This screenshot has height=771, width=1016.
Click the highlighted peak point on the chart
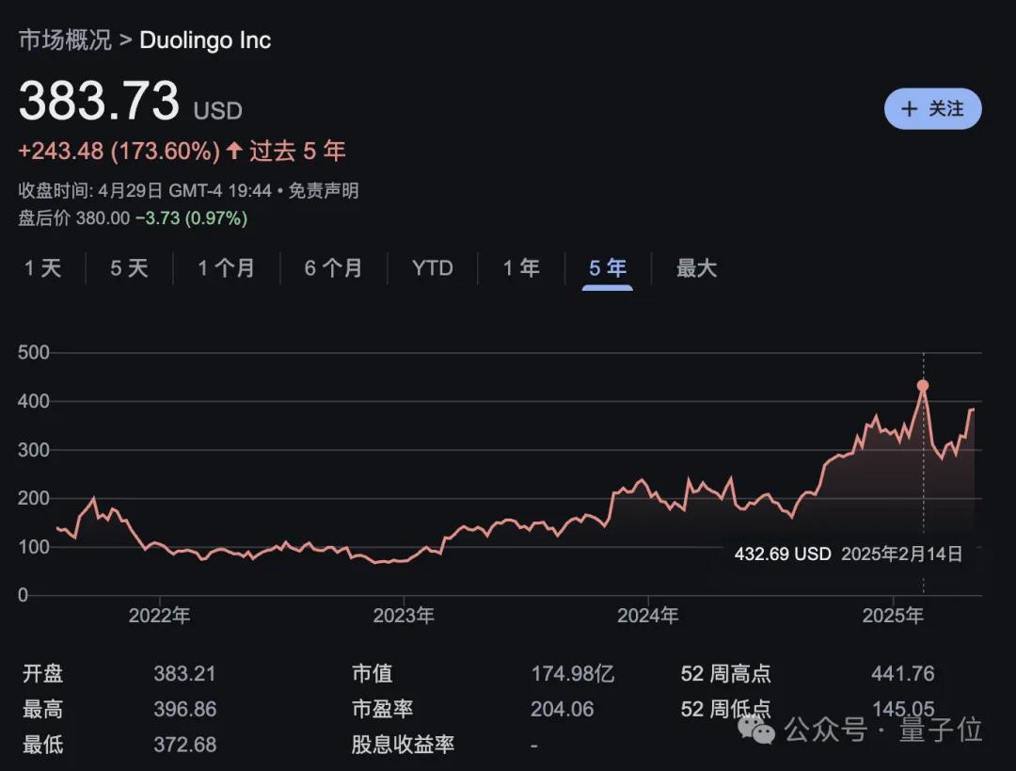pyautogui.click(x=923, y=385)
